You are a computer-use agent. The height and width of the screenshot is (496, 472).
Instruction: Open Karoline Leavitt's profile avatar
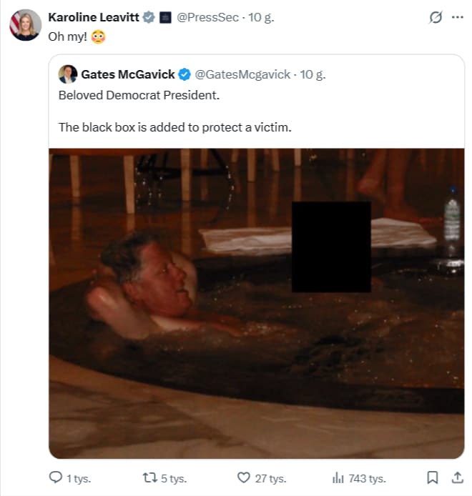(25, 26)
